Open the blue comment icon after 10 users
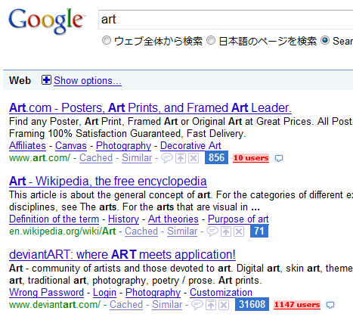 coord(279,158)
